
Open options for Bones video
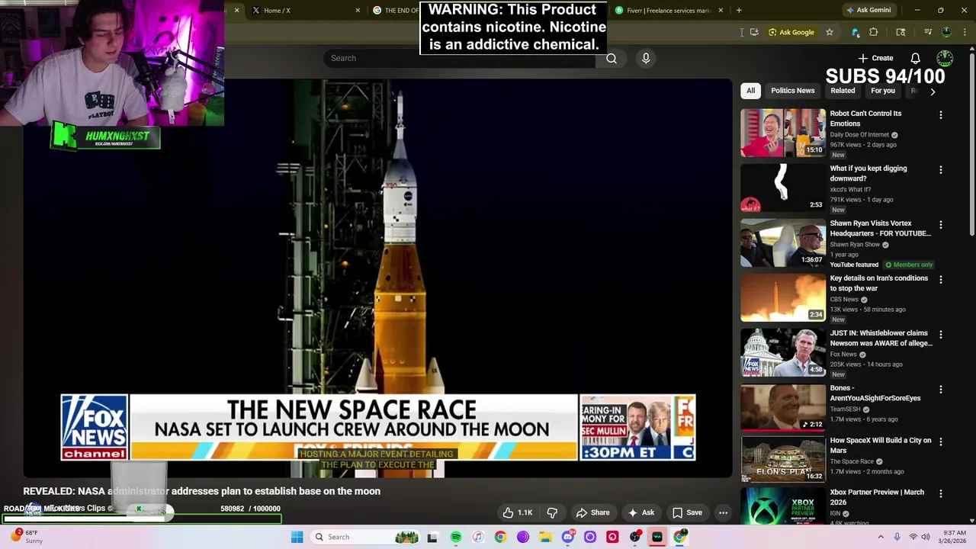point(941,390)
